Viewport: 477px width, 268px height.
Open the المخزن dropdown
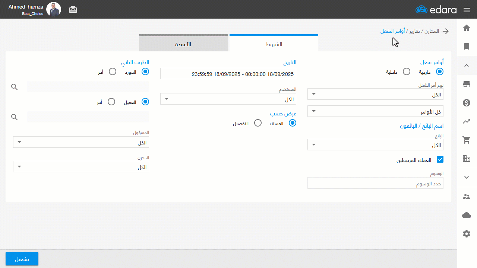point(81,167)
